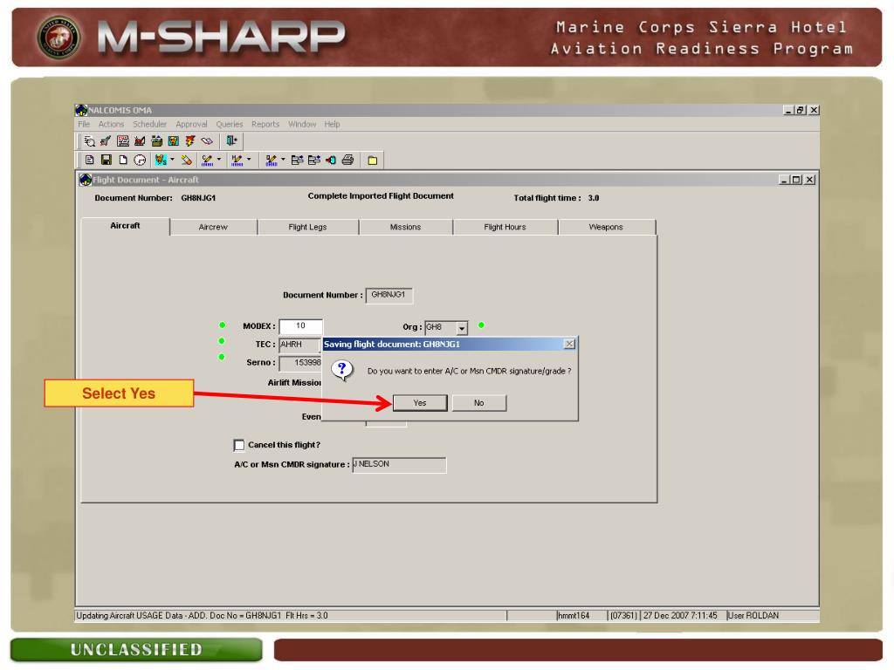Click the TEC field showing AHRH

click(x=300, y=345)
